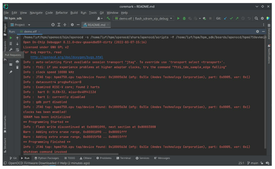Click Git commit checkmark icon

[x=231, y=18]
